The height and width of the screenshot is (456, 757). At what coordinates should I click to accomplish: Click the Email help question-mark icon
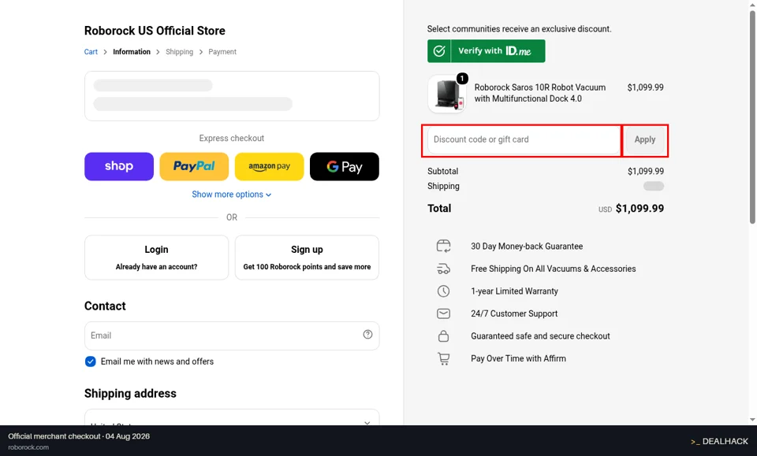pos(368,334)
